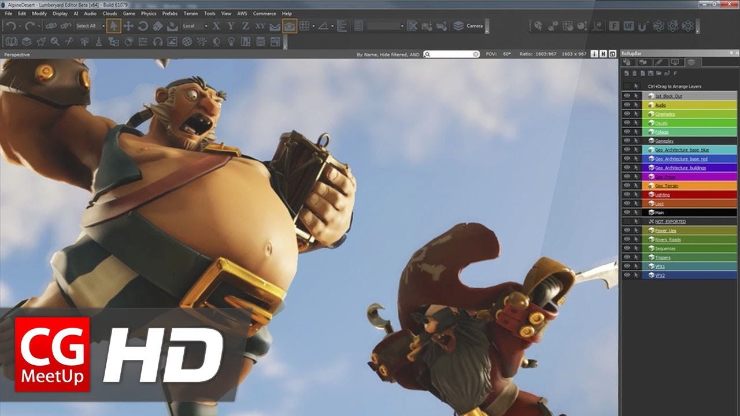Hide the Cinematics layer

(x=627, y=114)
